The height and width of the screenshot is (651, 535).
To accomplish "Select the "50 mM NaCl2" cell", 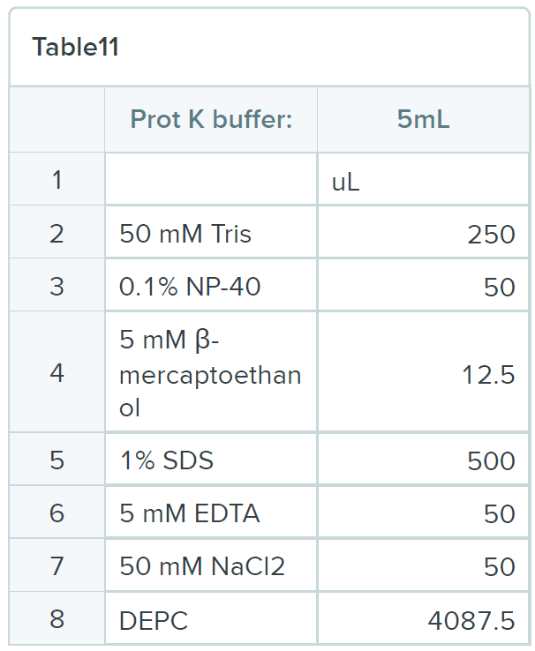I will [211, 566].
